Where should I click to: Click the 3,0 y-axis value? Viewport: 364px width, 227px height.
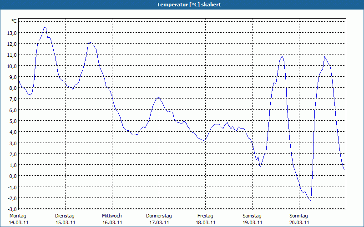tap(13, 143)
